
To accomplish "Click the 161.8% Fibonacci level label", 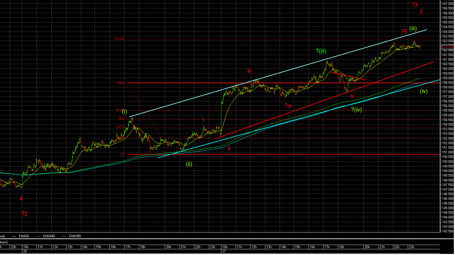I will point(120,39).
